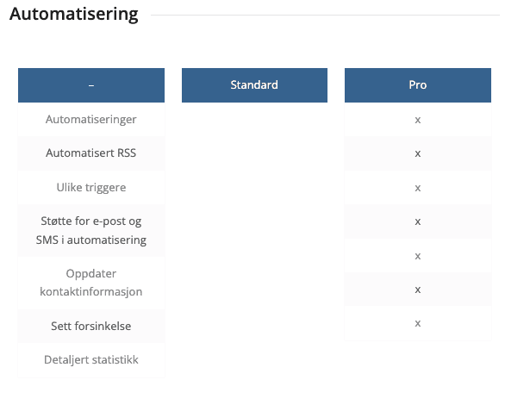Click the empty Standard cell beside Automatiseringer
The width and height of the screenshot is (505, 405).
[x=254, y=120]
